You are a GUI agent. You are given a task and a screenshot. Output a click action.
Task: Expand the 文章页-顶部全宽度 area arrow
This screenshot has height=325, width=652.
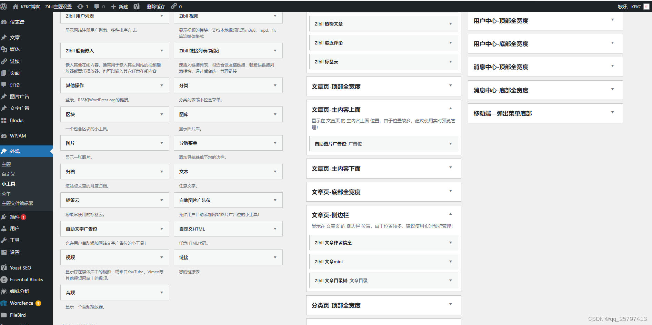(x=451, y=85)
